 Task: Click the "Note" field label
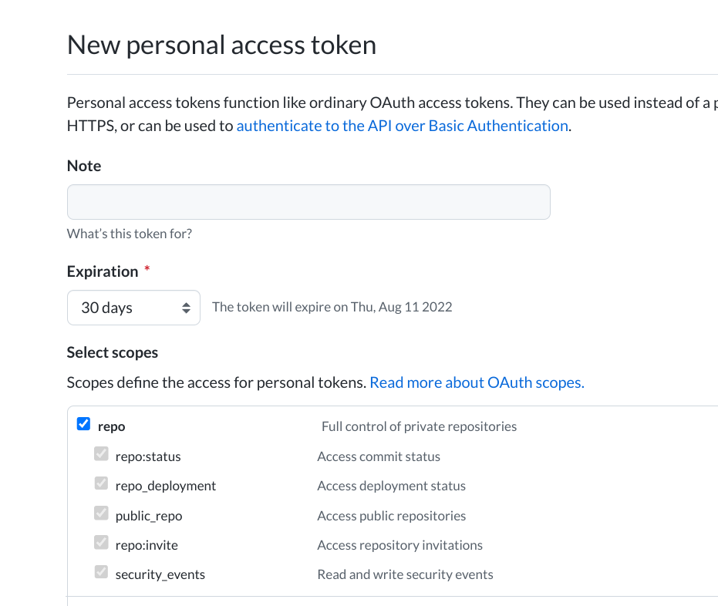point(84,166)
